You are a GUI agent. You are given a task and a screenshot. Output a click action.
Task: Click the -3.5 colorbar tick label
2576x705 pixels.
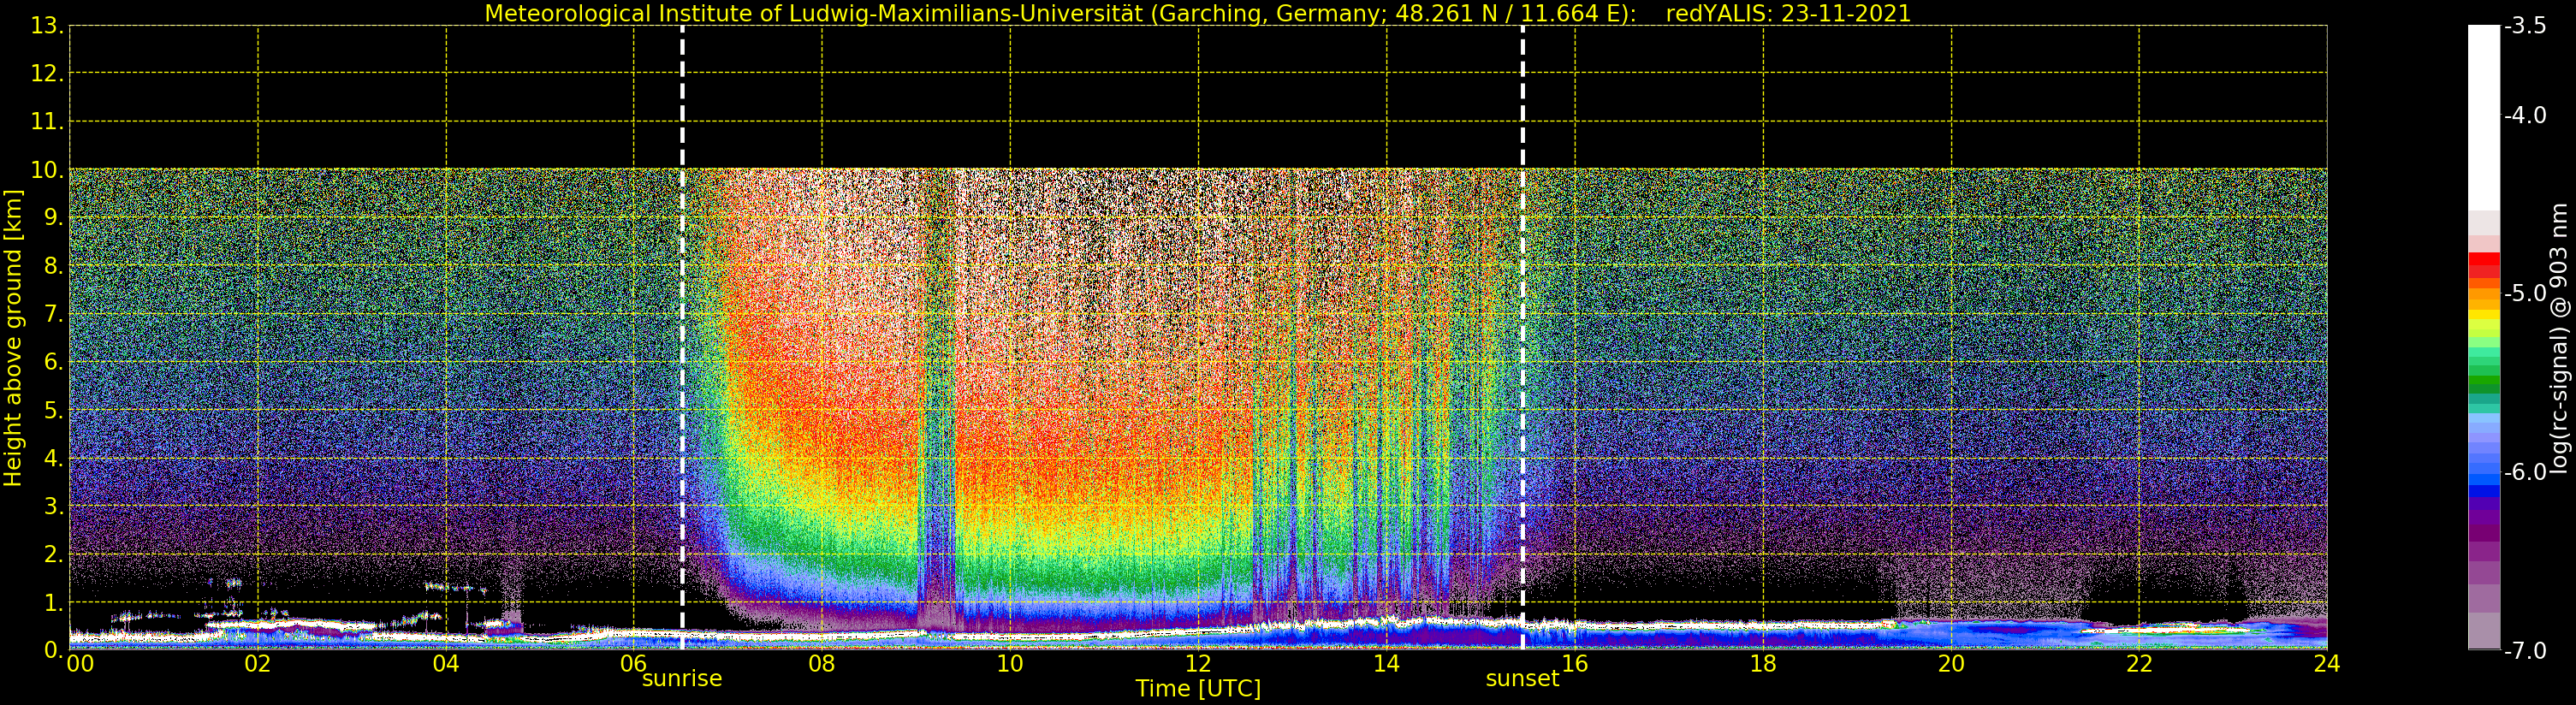pos(2525,26)
